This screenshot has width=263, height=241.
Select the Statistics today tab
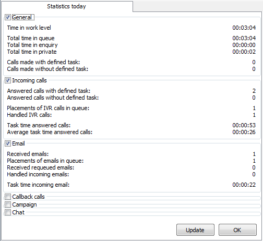(x=67, y=6)
